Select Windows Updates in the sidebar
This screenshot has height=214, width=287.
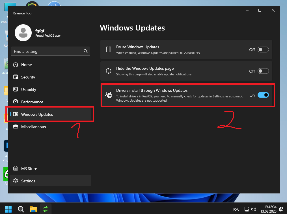point(51,114)
